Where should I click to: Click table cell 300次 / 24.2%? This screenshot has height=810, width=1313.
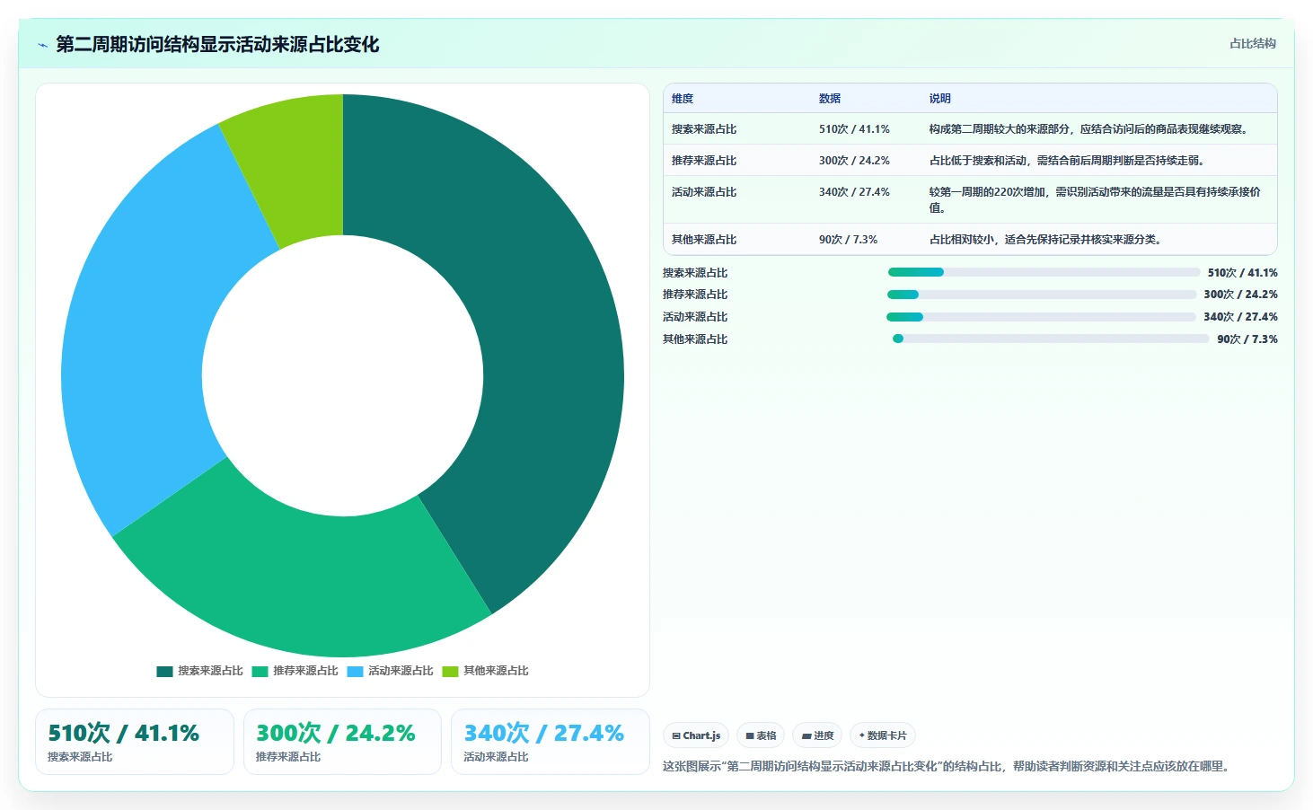pos(854,161)
